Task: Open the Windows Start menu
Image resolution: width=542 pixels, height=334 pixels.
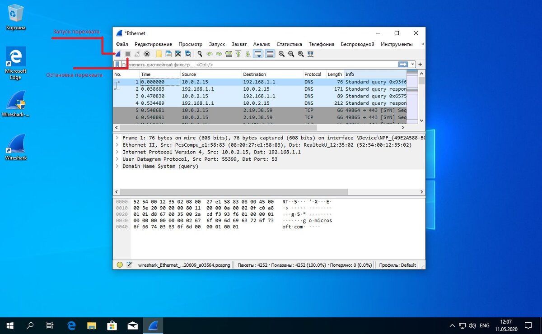Action: point(9,325)
